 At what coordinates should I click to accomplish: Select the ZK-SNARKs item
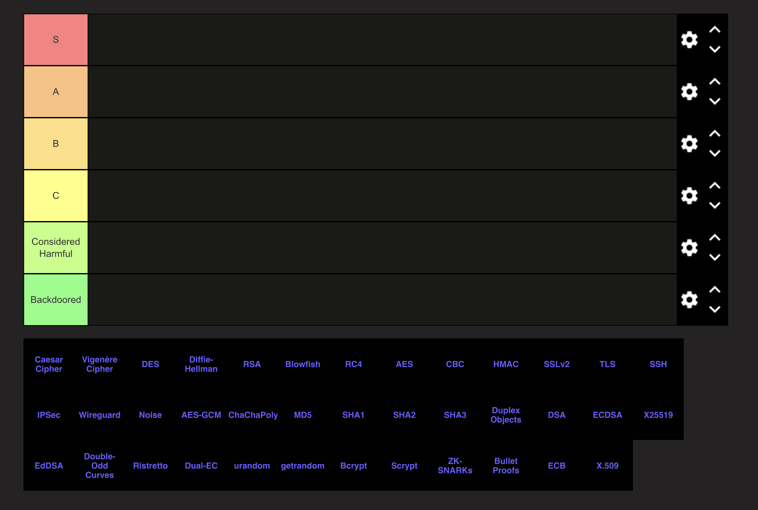coord(455,466)
